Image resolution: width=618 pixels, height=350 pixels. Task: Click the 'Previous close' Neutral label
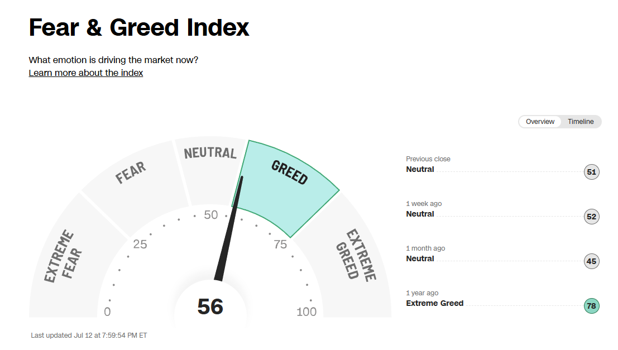420,169
